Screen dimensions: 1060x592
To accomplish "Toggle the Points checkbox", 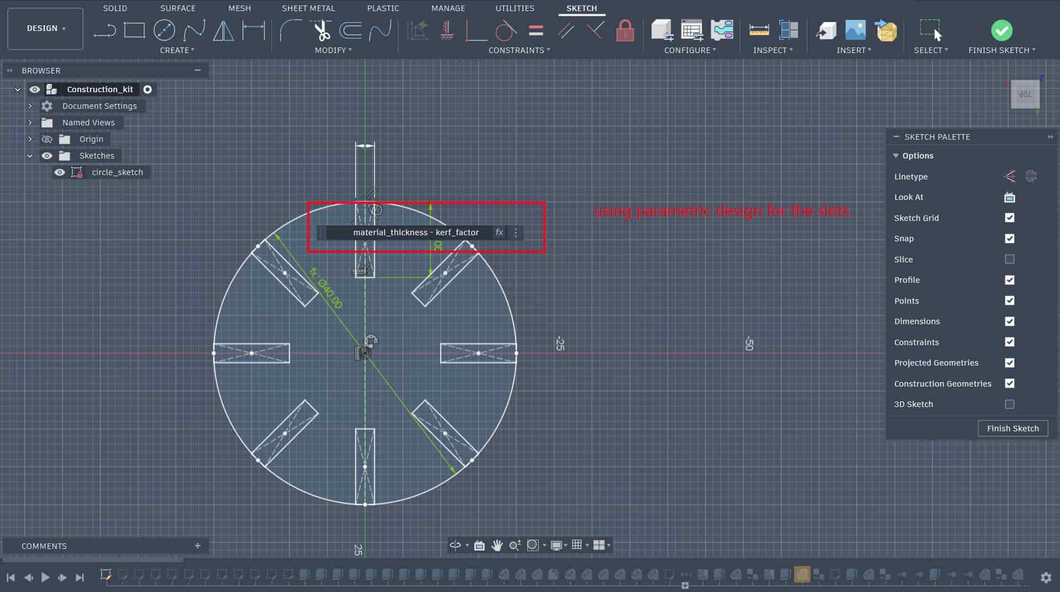I will tap(1009, 300).
